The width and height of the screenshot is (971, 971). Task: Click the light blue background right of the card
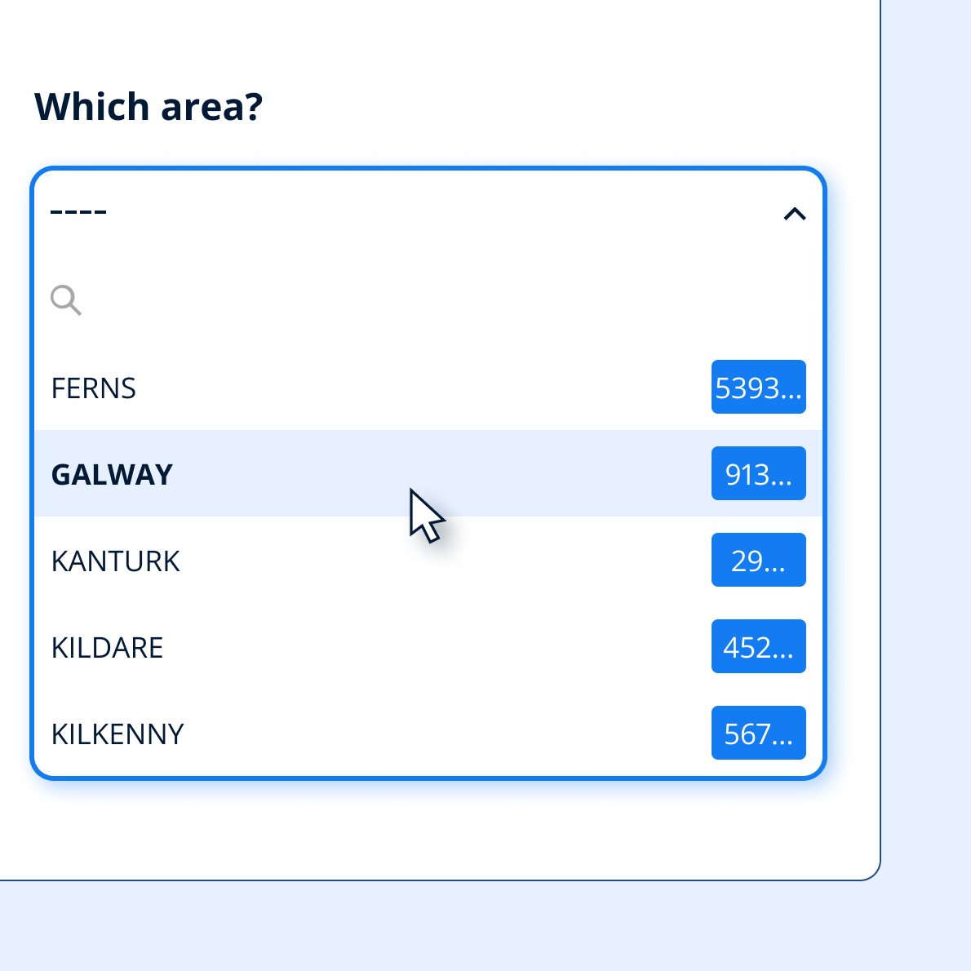point(926,408)
